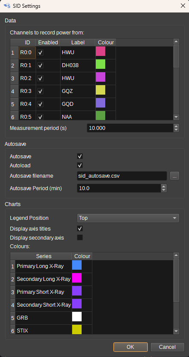Uncheck the Autoload option
The image size is (189, 357).
80,165
